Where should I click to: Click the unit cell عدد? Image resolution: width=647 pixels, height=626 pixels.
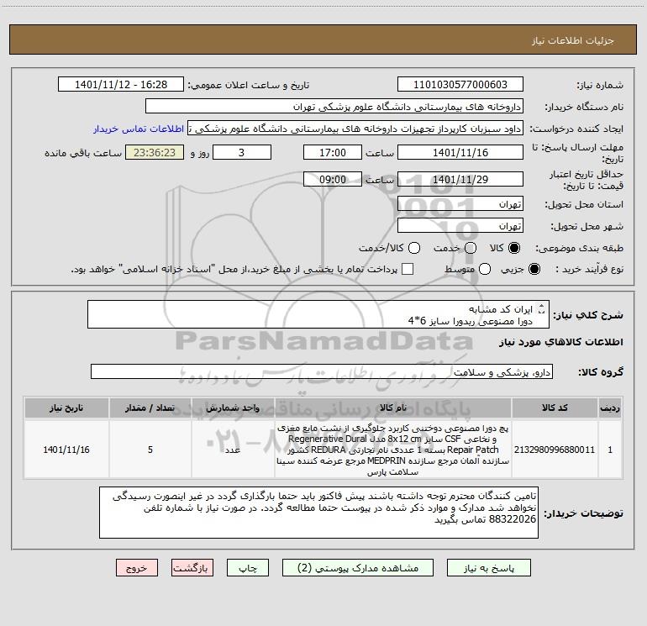coord(233,450)
